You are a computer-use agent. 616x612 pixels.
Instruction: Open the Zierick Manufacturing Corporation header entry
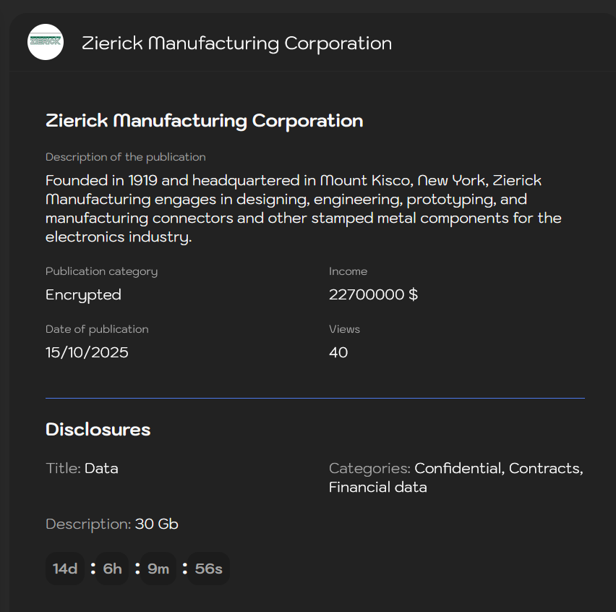click(236, 43)
